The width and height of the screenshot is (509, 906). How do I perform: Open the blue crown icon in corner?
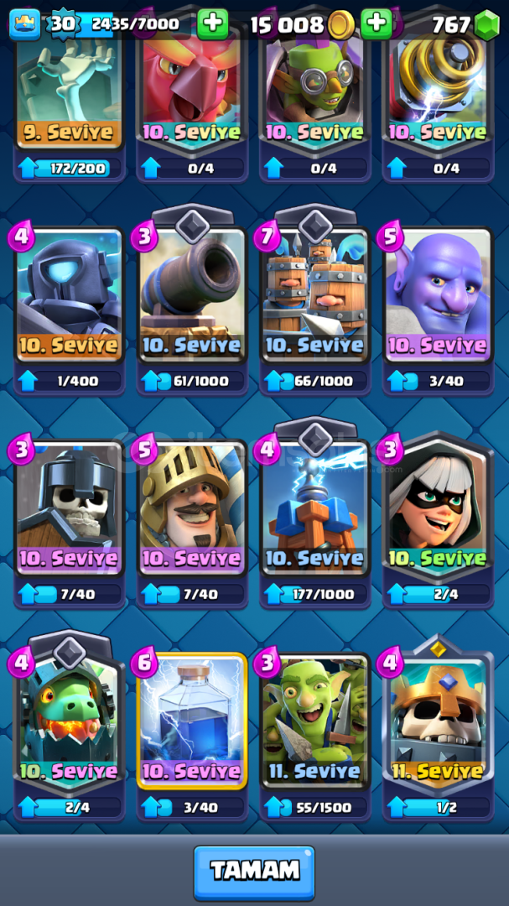coord(25,24)
